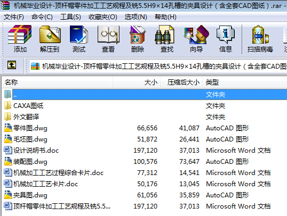Select file 夹具图.dwg
Viewport: 287px width, 216px height.
30,195
